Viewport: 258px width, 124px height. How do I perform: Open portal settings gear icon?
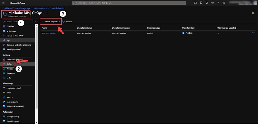pos(212,3)
